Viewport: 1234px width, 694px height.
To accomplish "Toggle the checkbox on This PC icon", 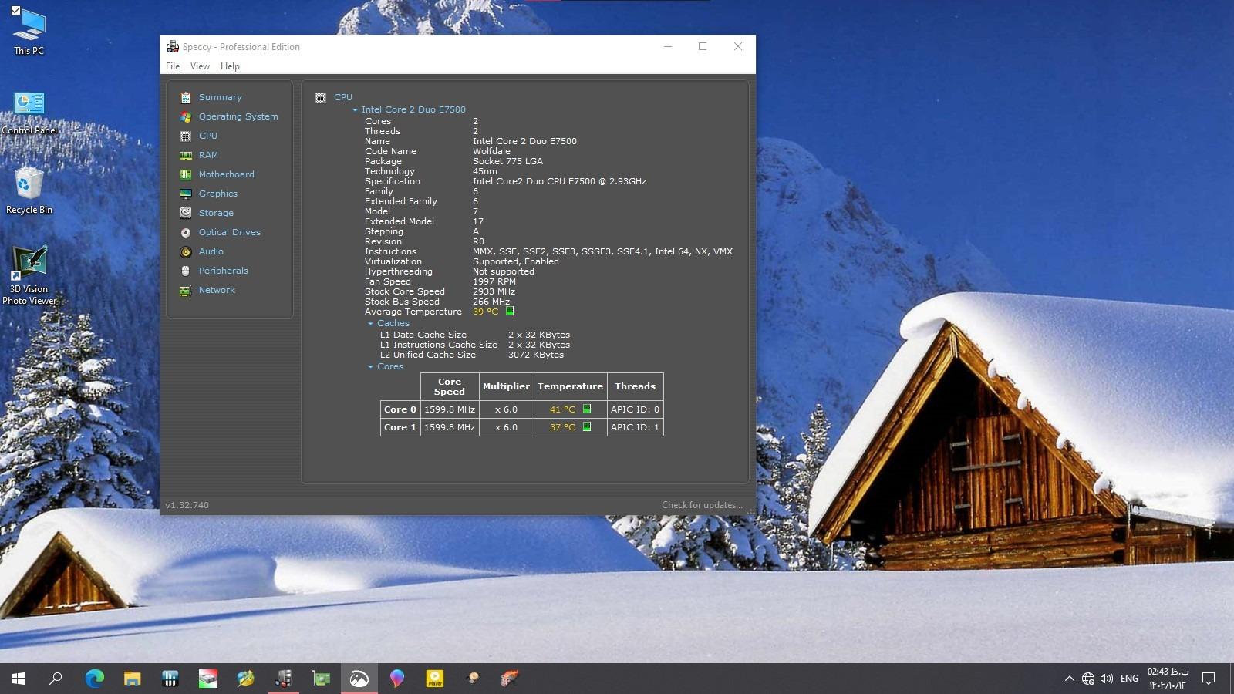I will click(15, 10).
